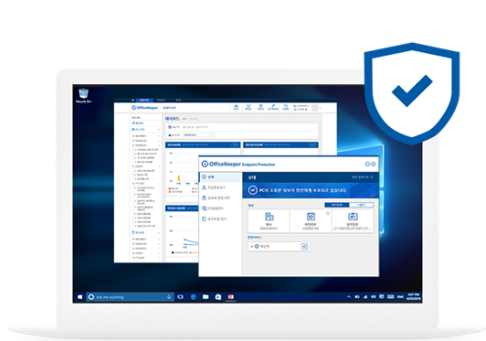
Task: Select the white right segment of info toggle
Action: click(x=361, y=205)
